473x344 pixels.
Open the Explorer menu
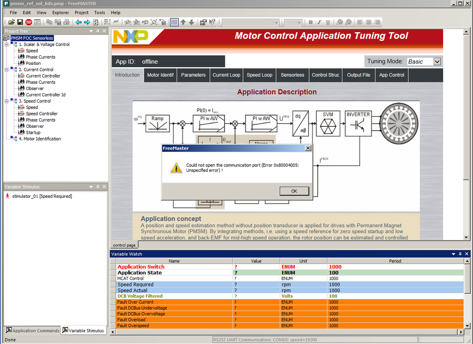coord(60,13)
